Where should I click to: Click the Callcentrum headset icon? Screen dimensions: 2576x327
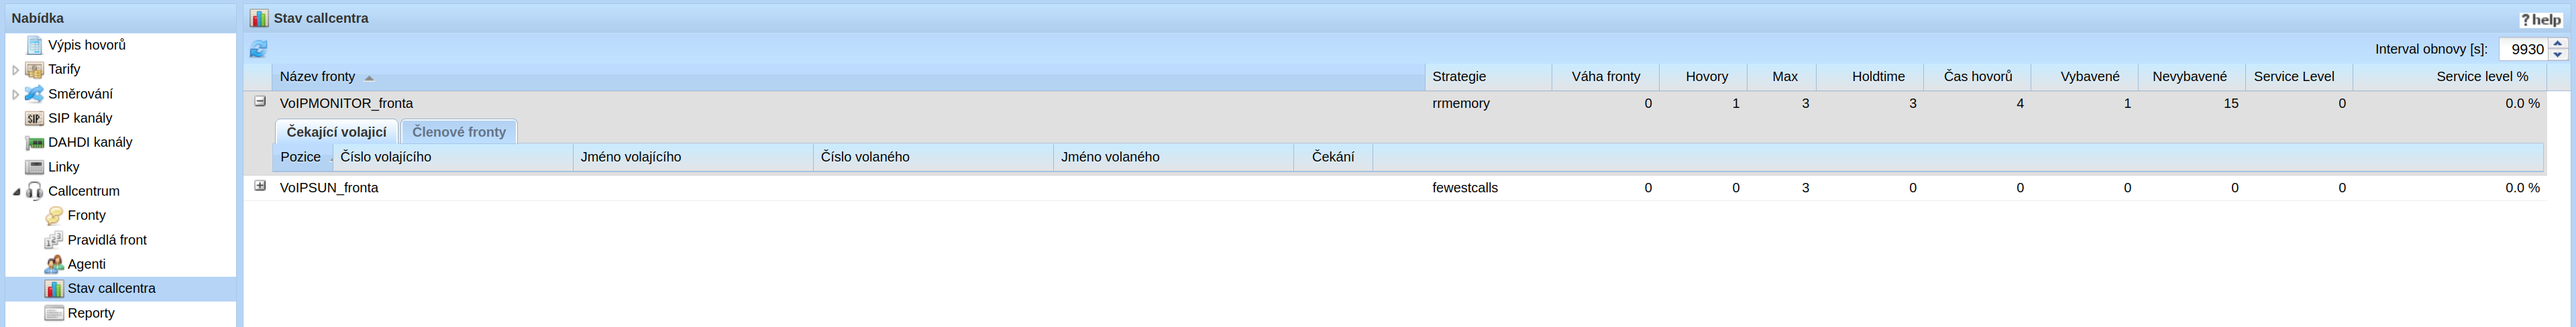tap(34, 191)
